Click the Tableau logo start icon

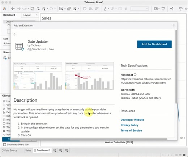click(4, 9)
